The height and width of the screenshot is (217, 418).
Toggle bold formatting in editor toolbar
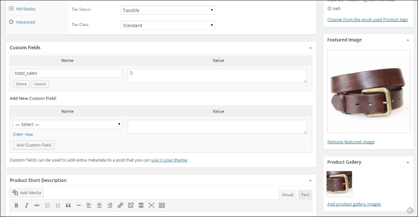16,205
